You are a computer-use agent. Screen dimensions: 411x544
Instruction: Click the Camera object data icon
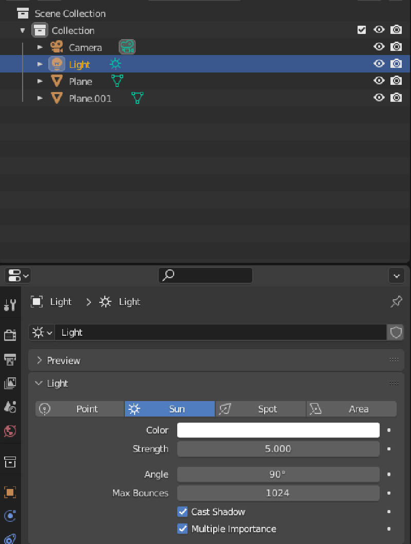click(x=127, y=47)
